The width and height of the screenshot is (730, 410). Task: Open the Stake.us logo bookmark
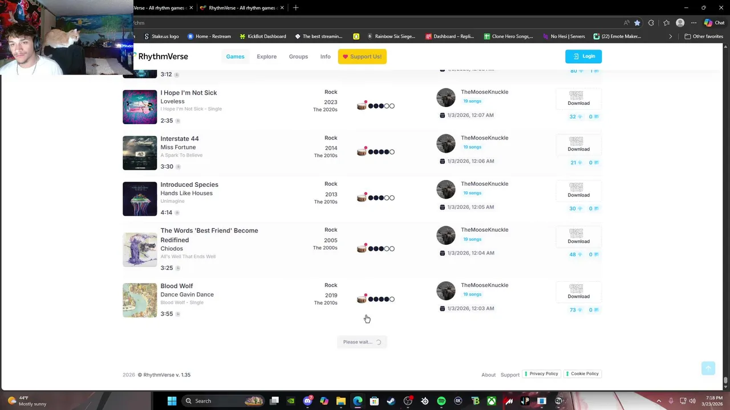pyautogui.click(x=161, y=36)
